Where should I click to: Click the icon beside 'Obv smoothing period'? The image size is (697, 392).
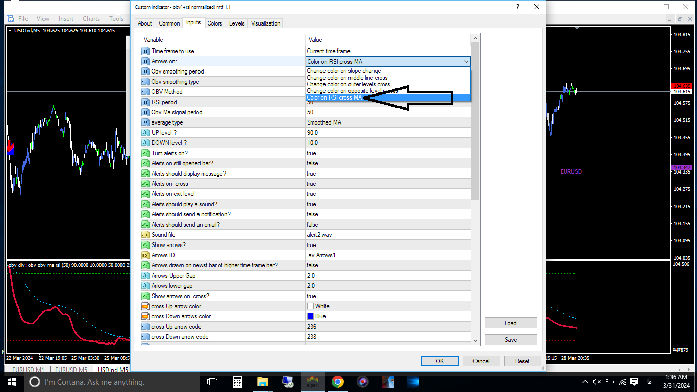tap(145, 71)
